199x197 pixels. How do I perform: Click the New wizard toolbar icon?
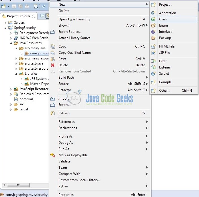pos(4,6)
